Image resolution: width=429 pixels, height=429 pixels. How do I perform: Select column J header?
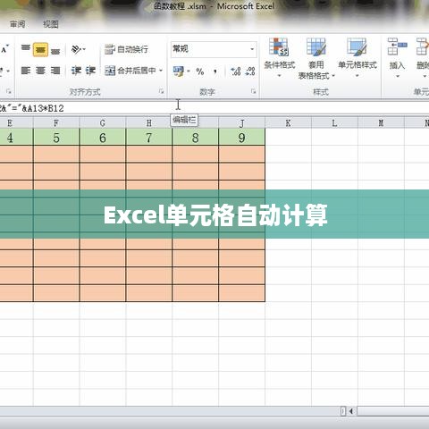point(241,122)
